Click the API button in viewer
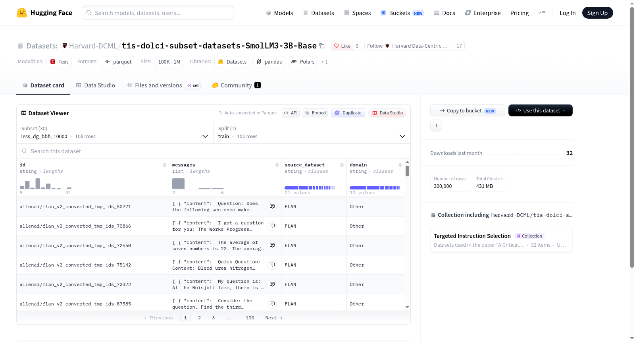The image size is (635, 342). pyautogui.click(x=291, y=113)
